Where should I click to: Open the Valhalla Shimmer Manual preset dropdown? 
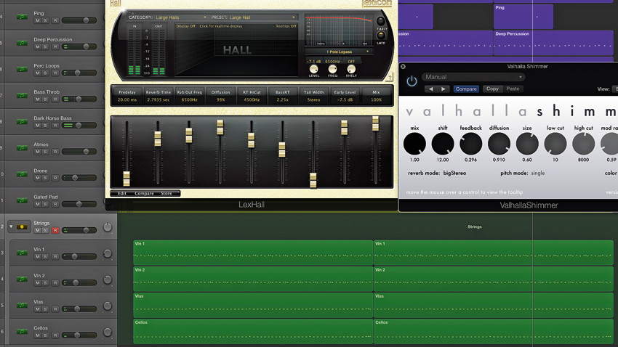point(473,77)
